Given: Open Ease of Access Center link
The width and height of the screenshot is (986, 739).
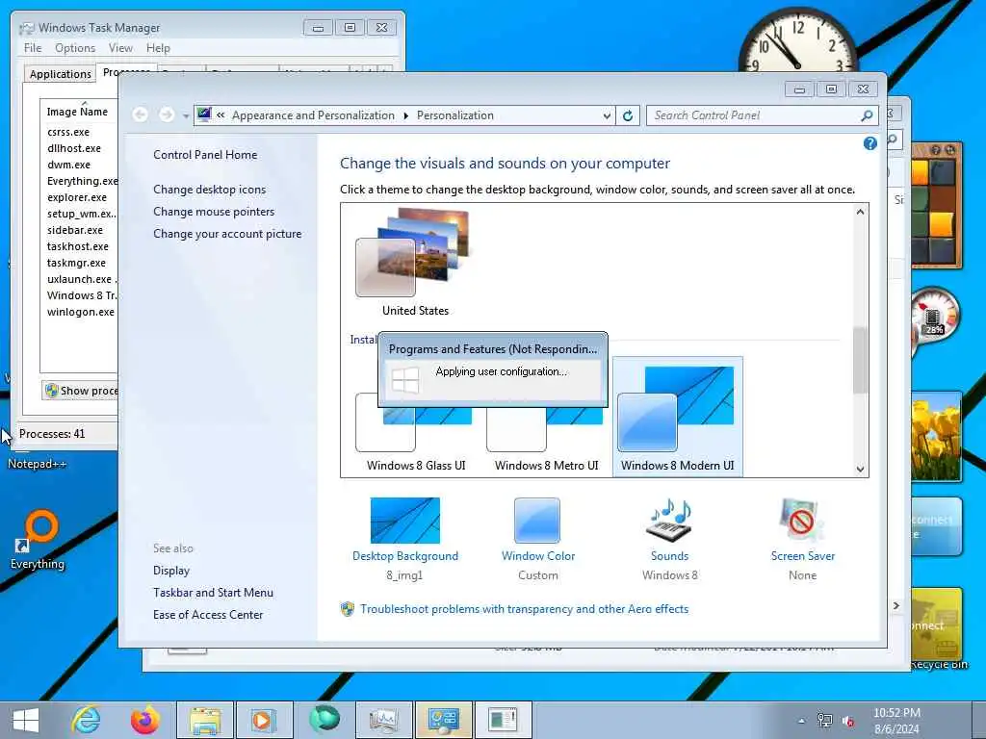Looking at the screenshot, I should (x=208, y=615).
